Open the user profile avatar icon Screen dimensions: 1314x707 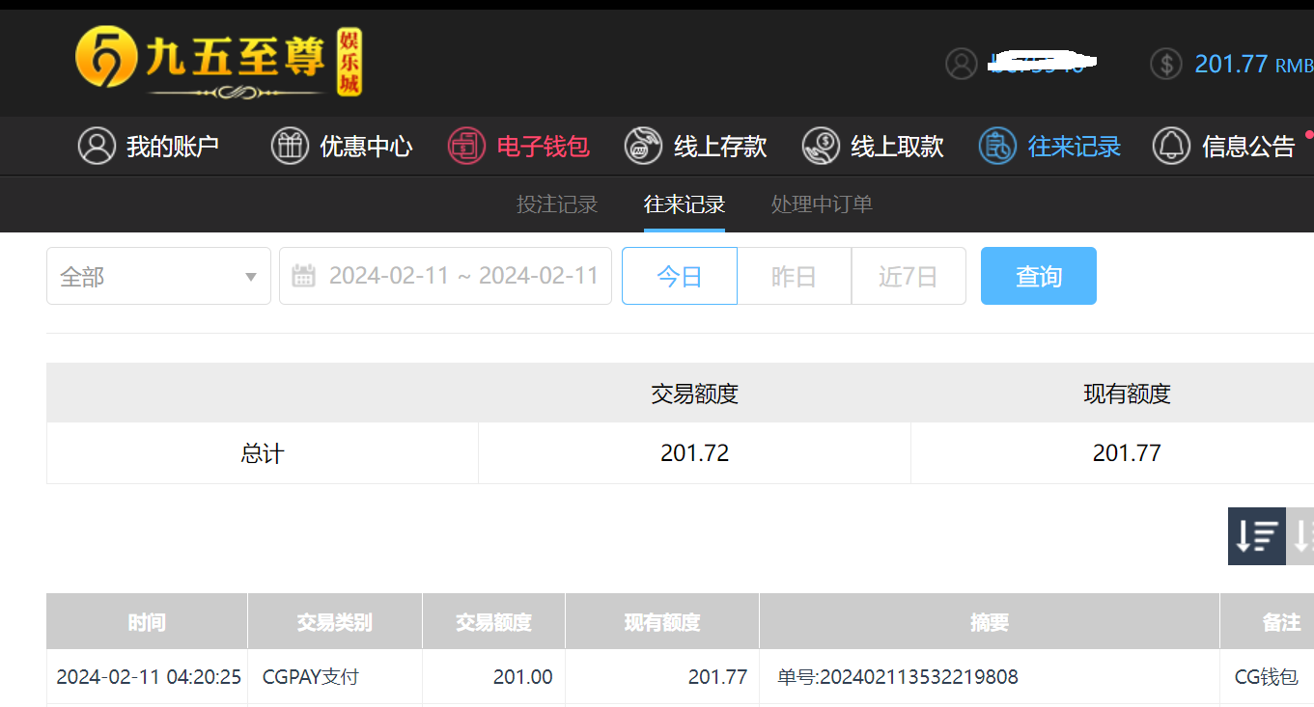[x=962, y=64]
